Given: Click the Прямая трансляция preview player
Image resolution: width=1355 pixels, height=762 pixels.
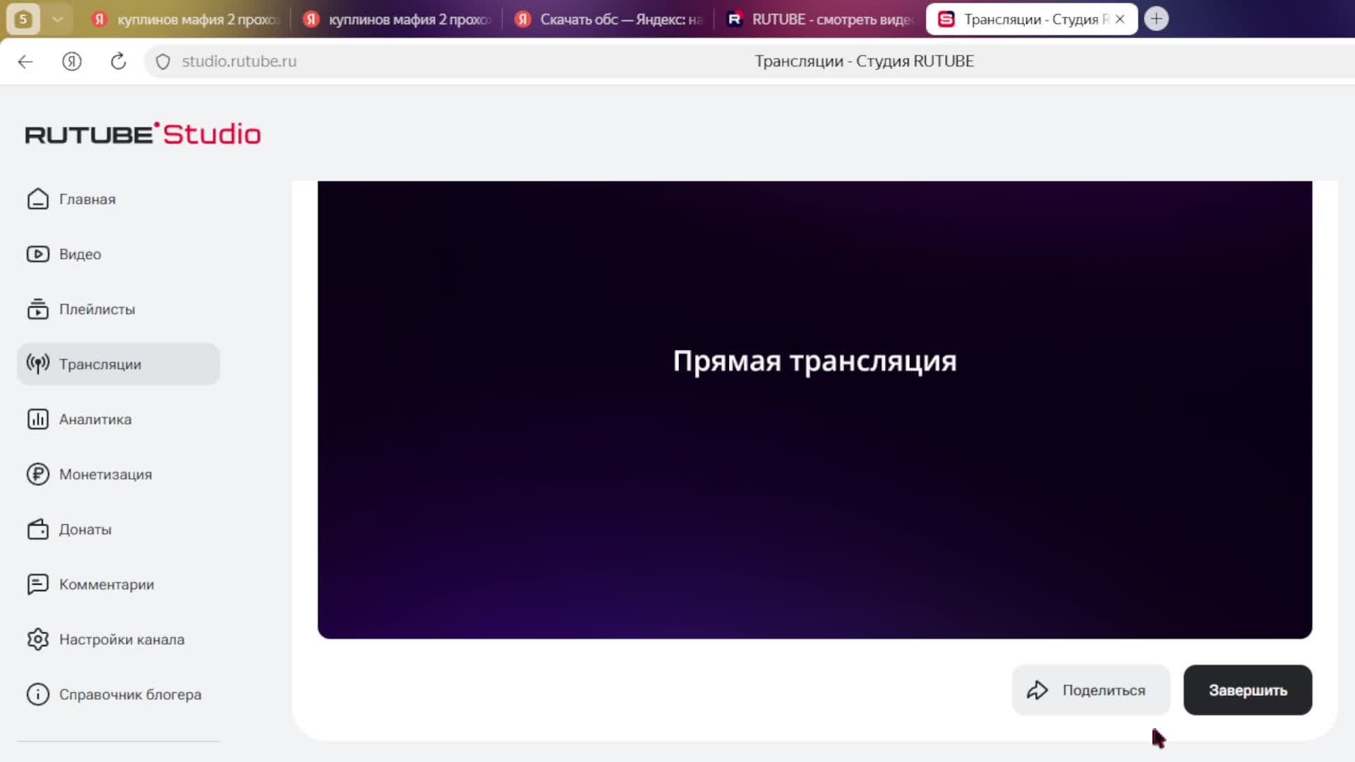Looking at the screenshot, I should [x=814, y=409].
